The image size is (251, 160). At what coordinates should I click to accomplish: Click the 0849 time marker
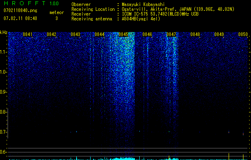coord(219,34)
